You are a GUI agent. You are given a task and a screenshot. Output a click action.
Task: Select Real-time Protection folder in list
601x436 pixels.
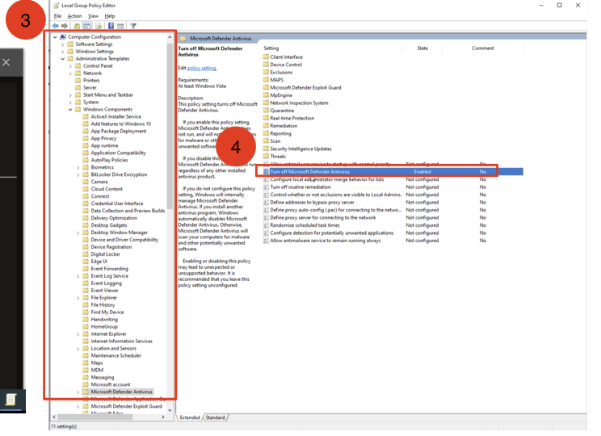[292, 118]
